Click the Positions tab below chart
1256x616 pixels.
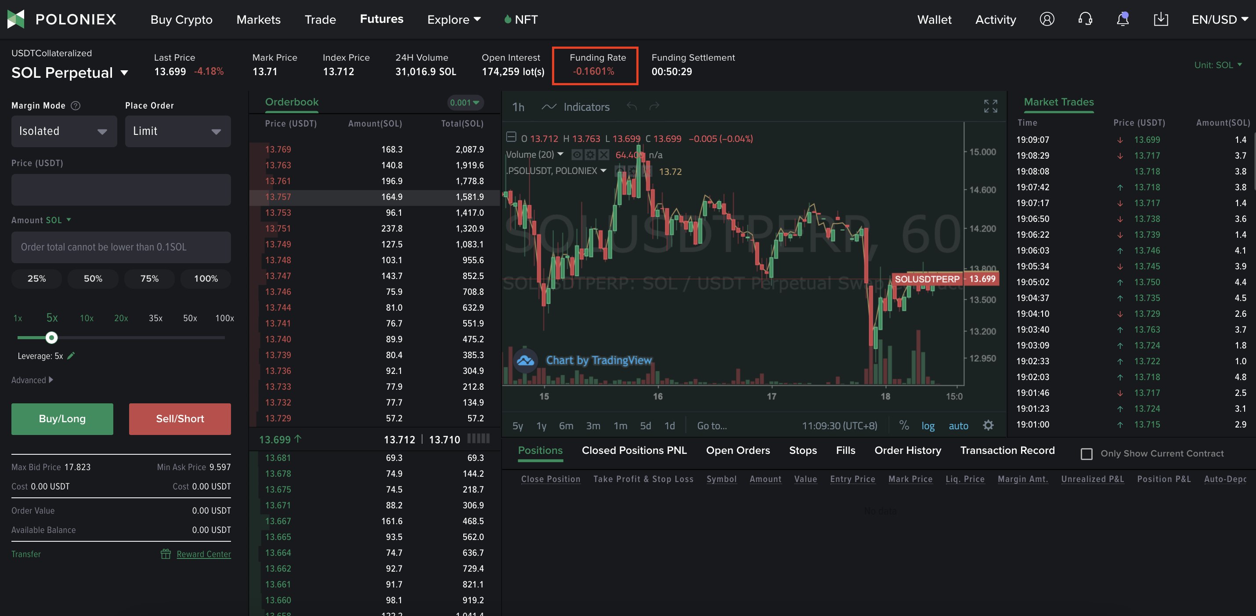540,450
